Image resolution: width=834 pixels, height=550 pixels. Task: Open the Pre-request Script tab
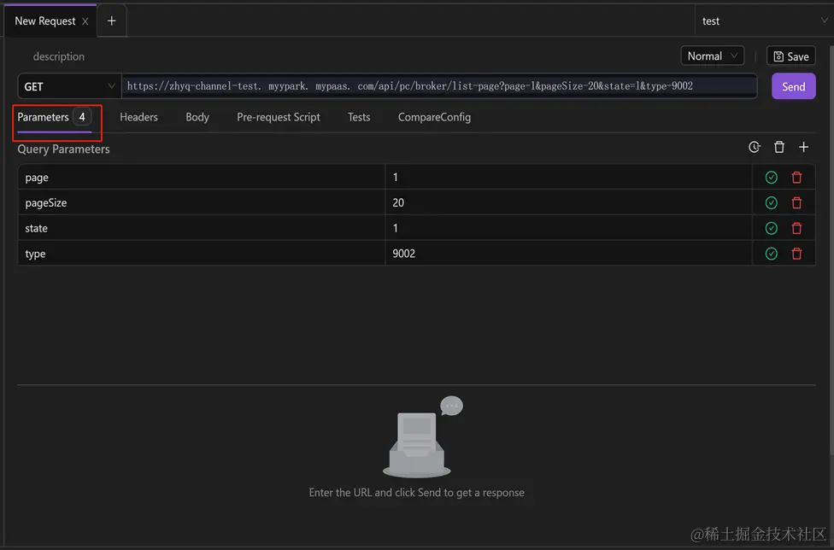click(x=279, y=117)
